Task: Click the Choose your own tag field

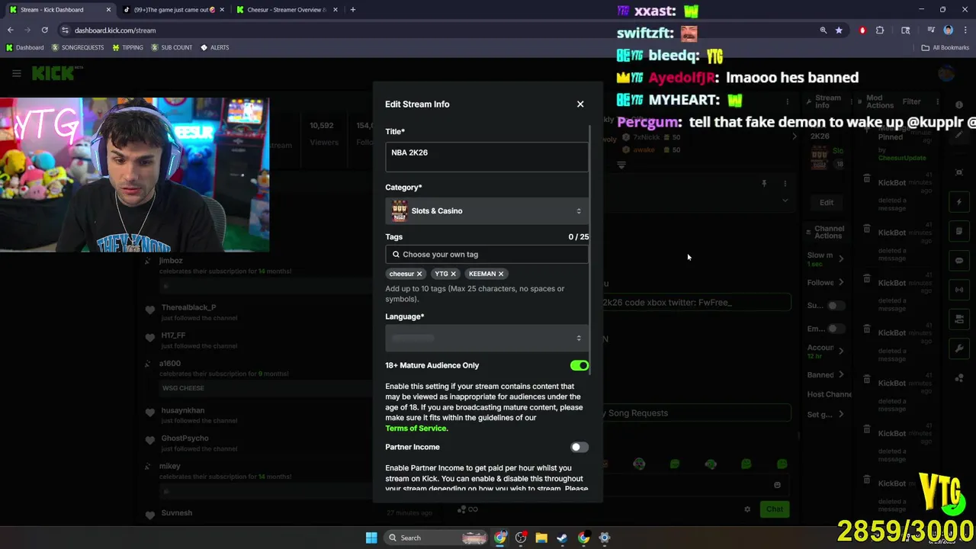Action: [486, 254]
